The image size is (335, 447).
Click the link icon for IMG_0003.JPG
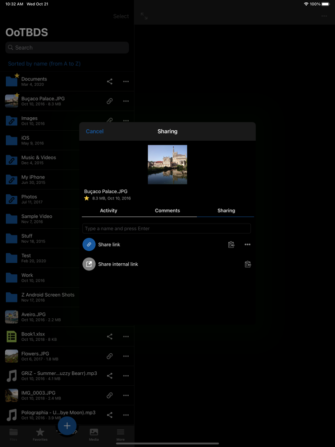coord(110,395)
